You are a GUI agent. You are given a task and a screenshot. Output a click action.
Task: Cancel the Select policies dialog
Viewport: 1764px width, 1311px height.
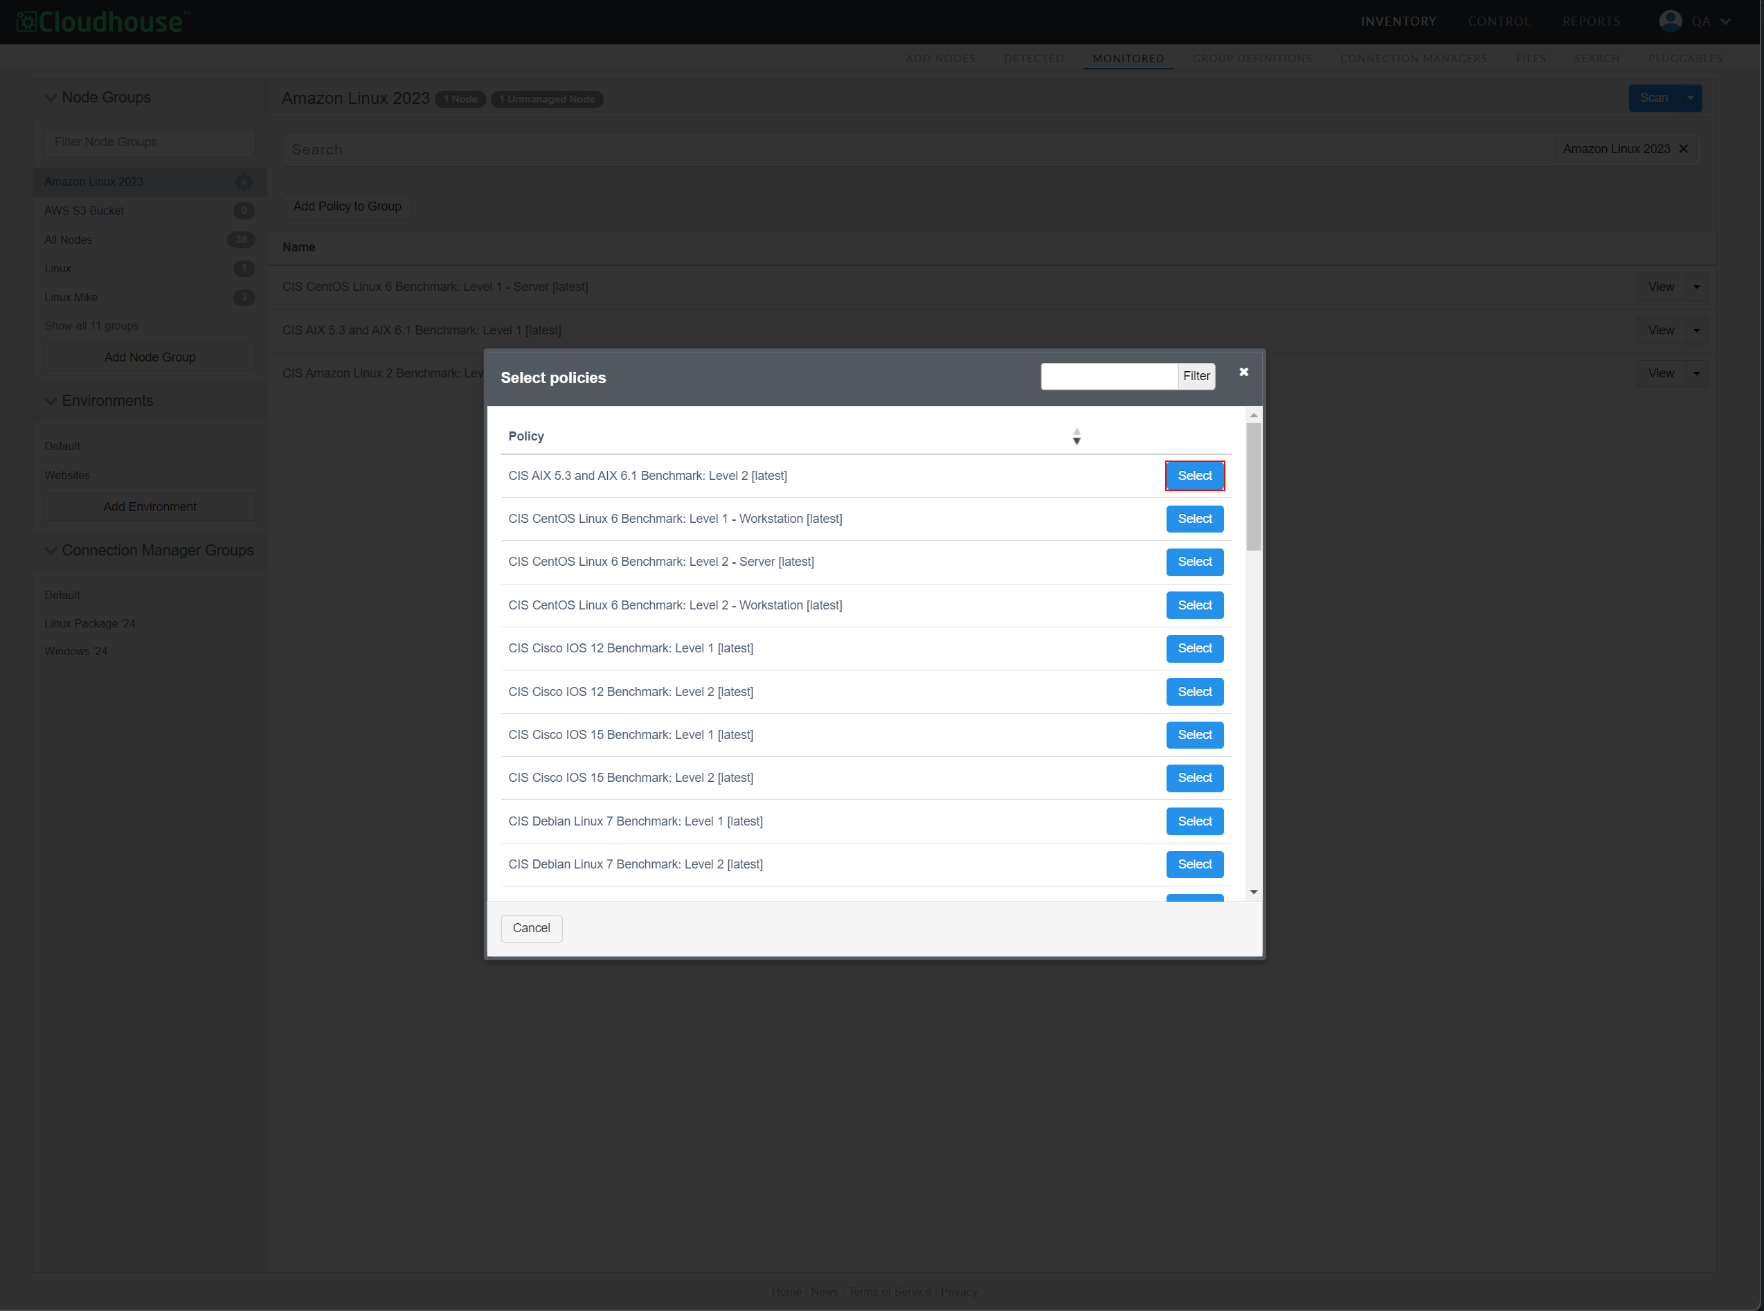532,929
